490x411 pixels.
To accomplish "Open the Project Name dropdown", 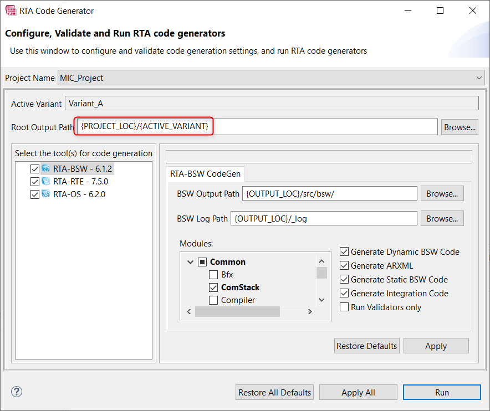I will pos(271,78).
